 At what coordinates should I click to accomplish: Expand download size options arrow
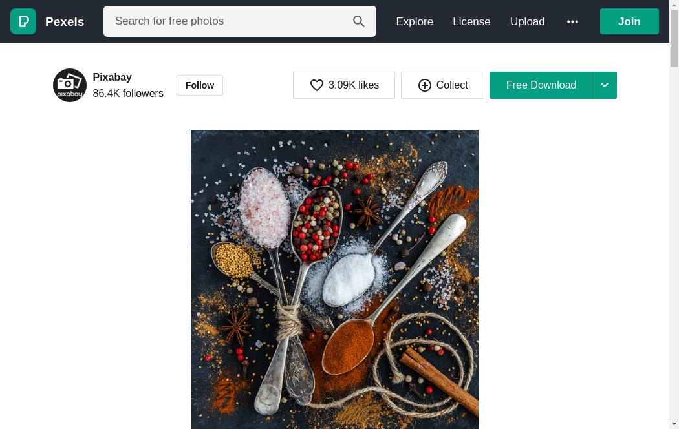(x=605, y=85)
